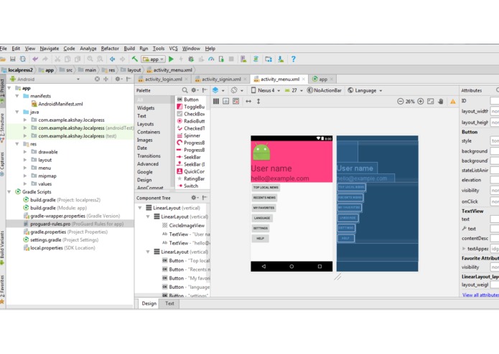
Task: Zoom out the design preview
Action: point(401,102)
